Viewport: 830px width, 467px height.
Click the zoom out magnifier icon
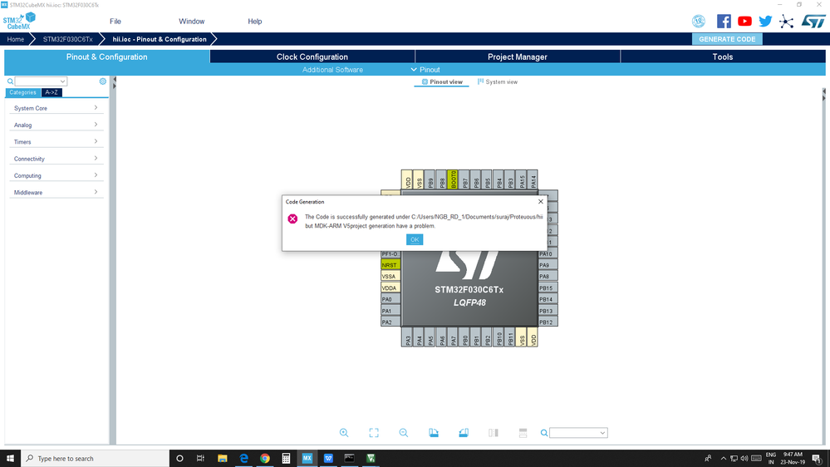click(403, 433)
